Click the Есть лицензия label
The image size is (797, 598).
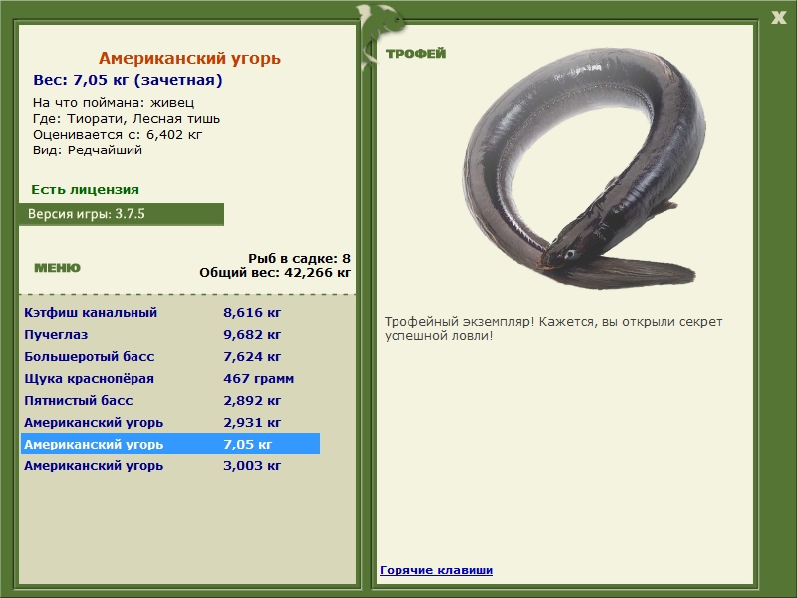[x=85, y=189]
